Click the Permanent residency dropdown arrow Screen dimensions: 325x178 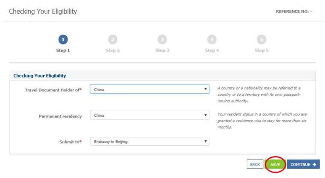click(x=205, y=115)
